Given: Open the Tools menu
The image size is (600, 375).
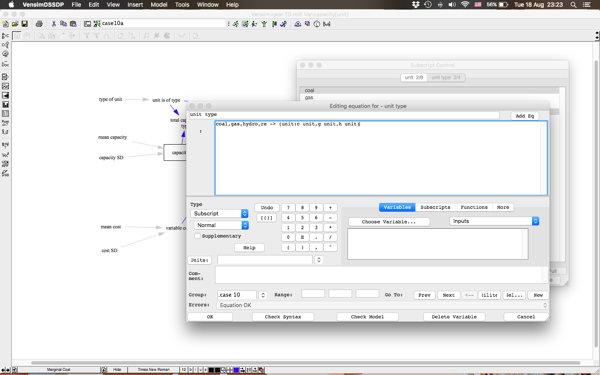Looking at the screenshot, I should click(182, 5).
